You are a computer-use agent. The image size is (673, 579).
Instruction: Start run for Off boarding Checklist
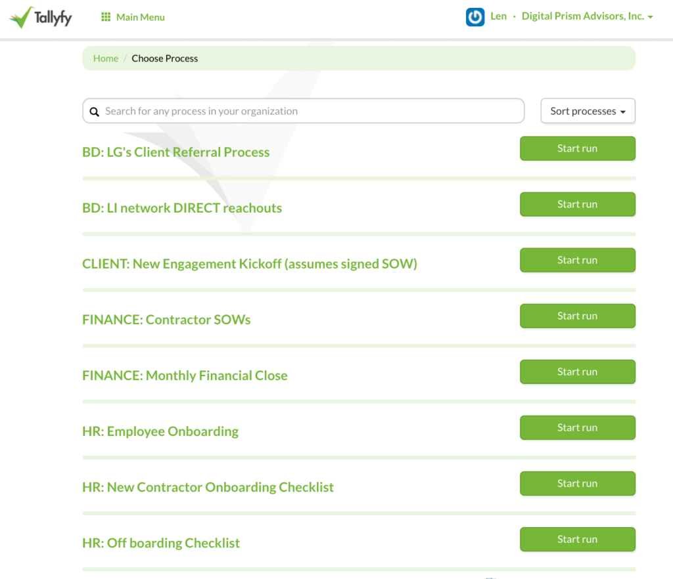coord(577,539)
